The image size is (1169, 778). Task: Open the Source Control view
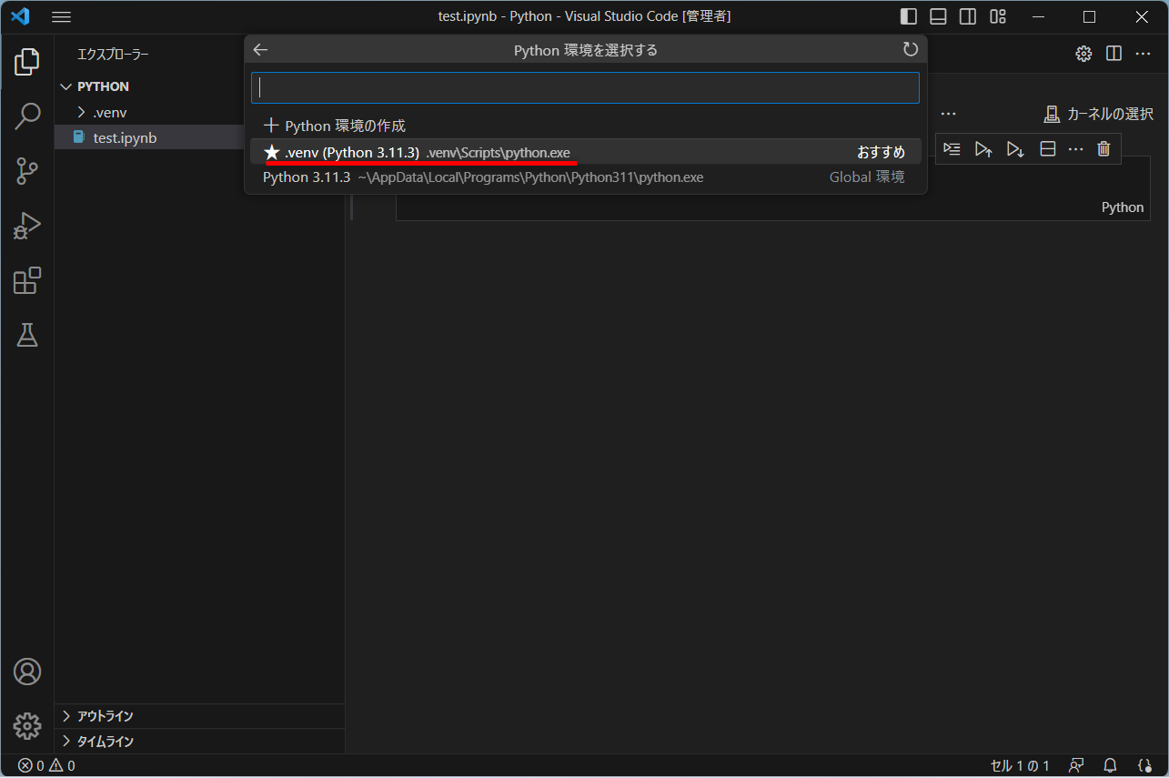coord(26,171)
